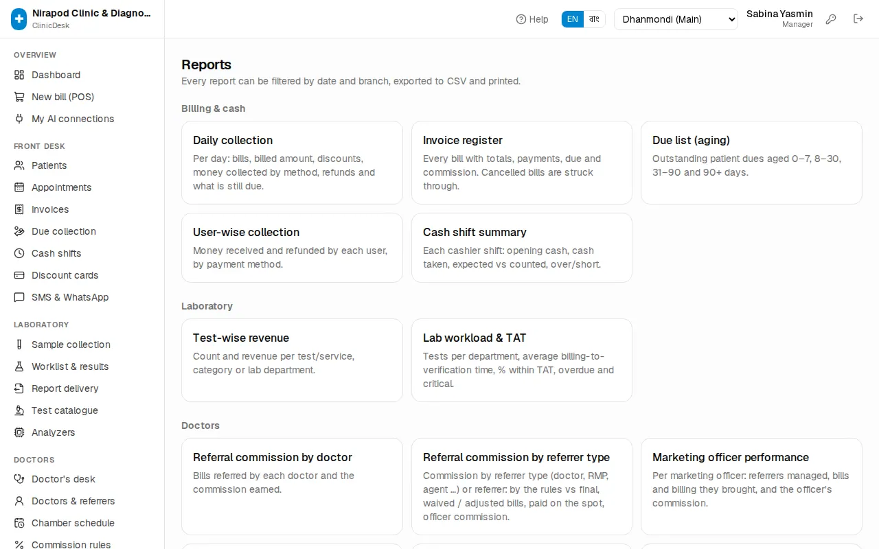Click the Test catalogue microscope icon
Screen dimensions: 879x549
[19, 410]
